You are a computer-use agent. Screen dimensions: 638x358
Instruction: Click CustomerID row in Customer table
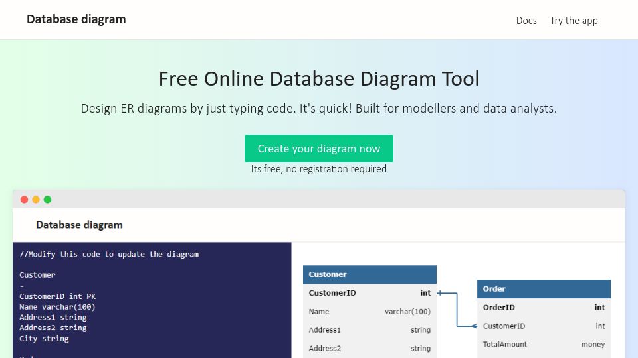coord(370,293)
